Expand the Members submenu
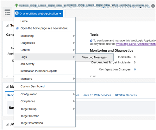Viewport: 156px width, 130px height. 45,79
